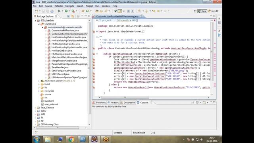Screen dimensions: 254x143
Task: Select build.xml in the tree
Action: click(x=49, y=101)
